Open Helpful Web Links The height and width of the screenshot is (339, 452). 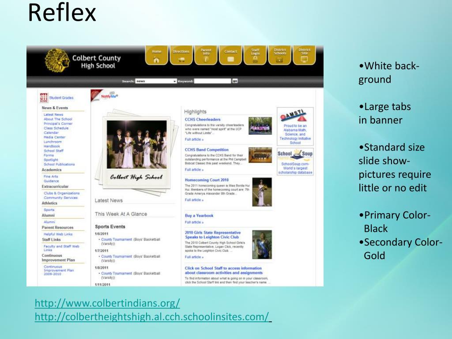click(58, 234)
